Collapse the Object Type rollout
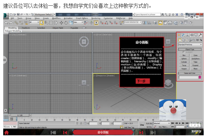Image resolution: width=204 pixels, height=138 pixels. click(x=190, y=49)
